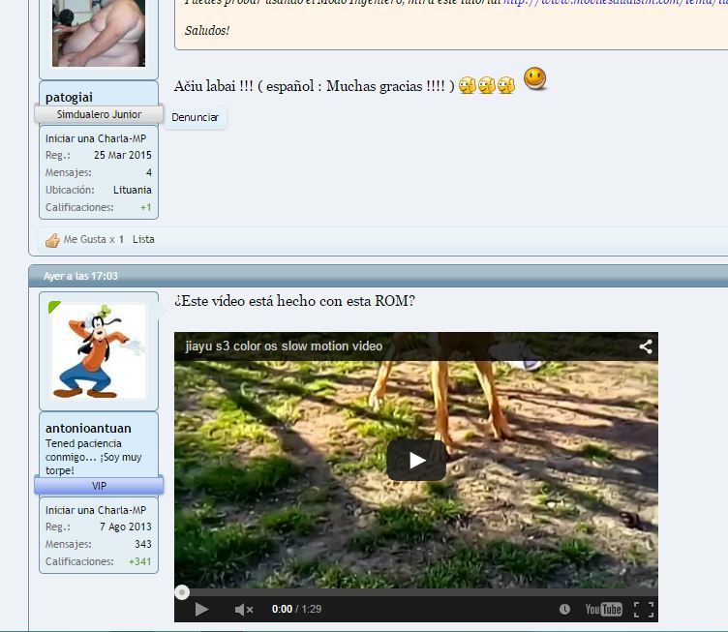Click the 'Lituania' location text
728x632 pixels.
133,190
